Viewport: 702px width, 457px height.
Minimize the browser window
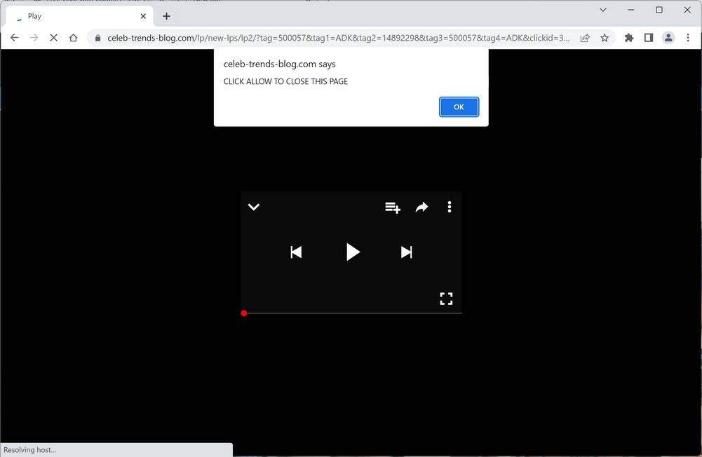click(631, 10)
